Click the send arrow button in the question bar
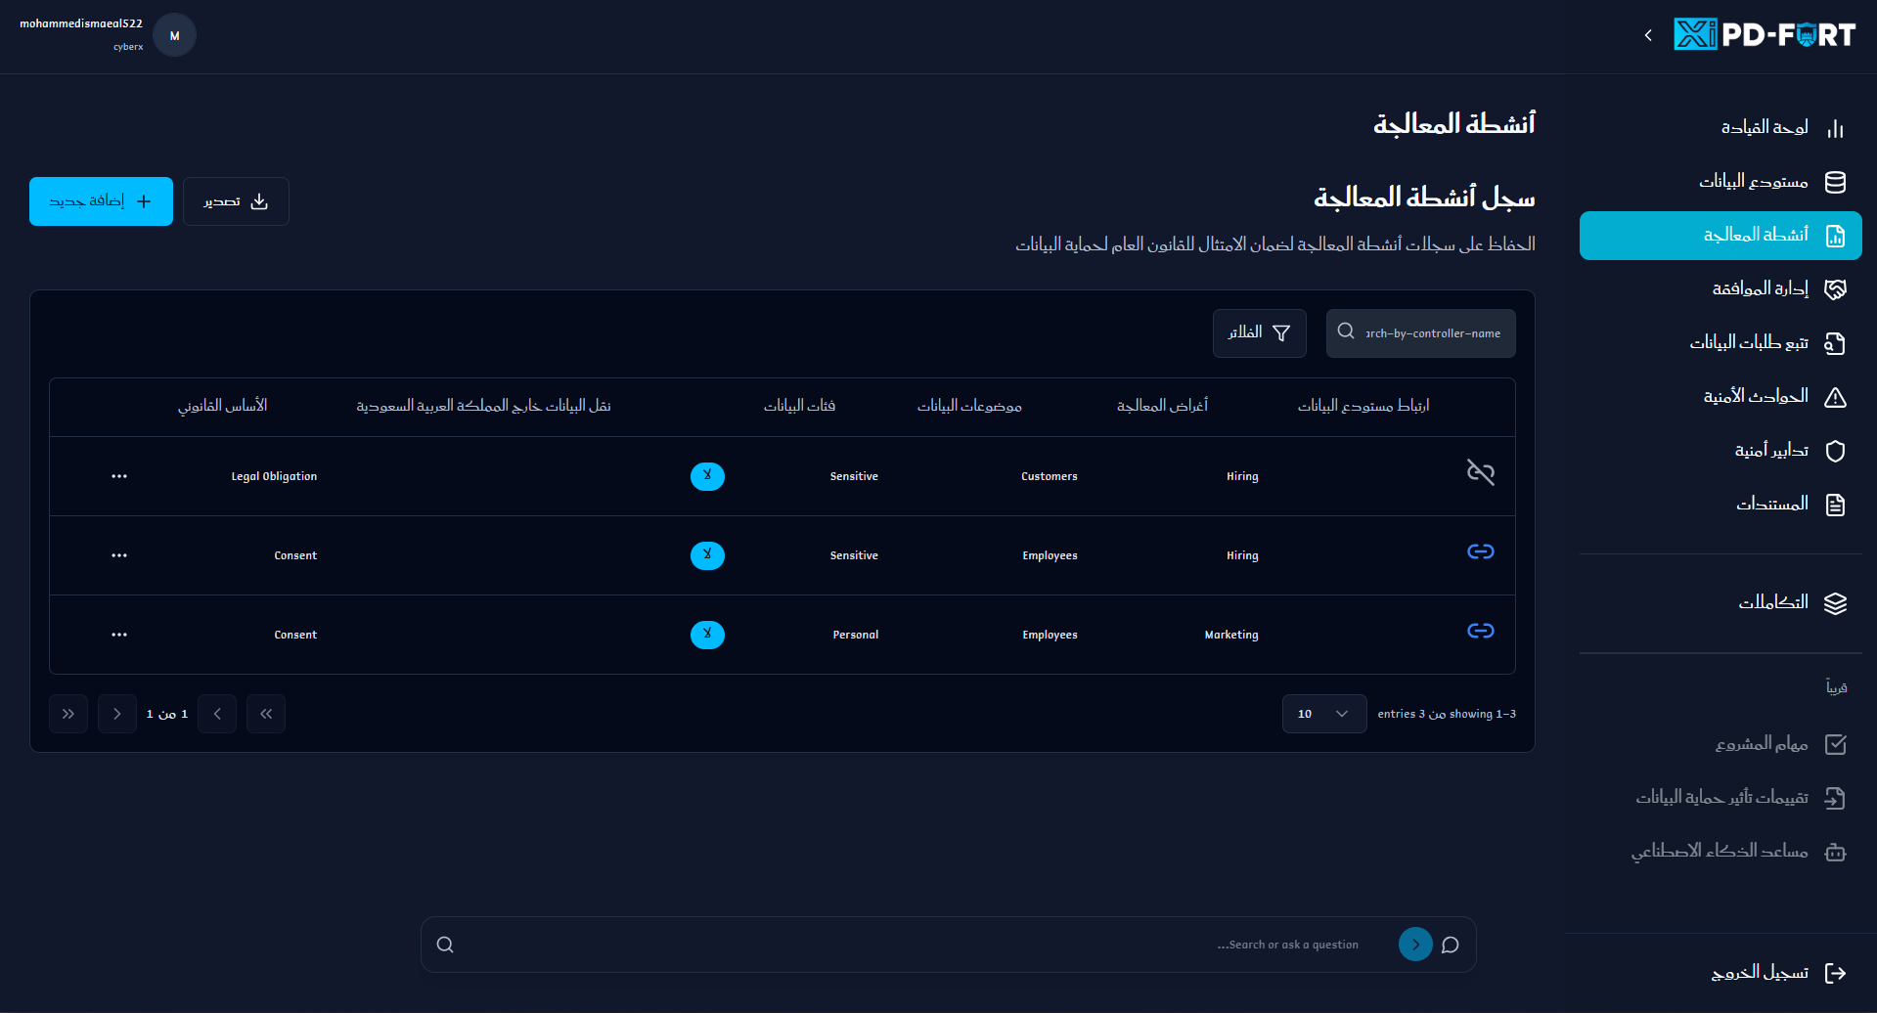1877x1013 pixels. tap(1414, 945)
